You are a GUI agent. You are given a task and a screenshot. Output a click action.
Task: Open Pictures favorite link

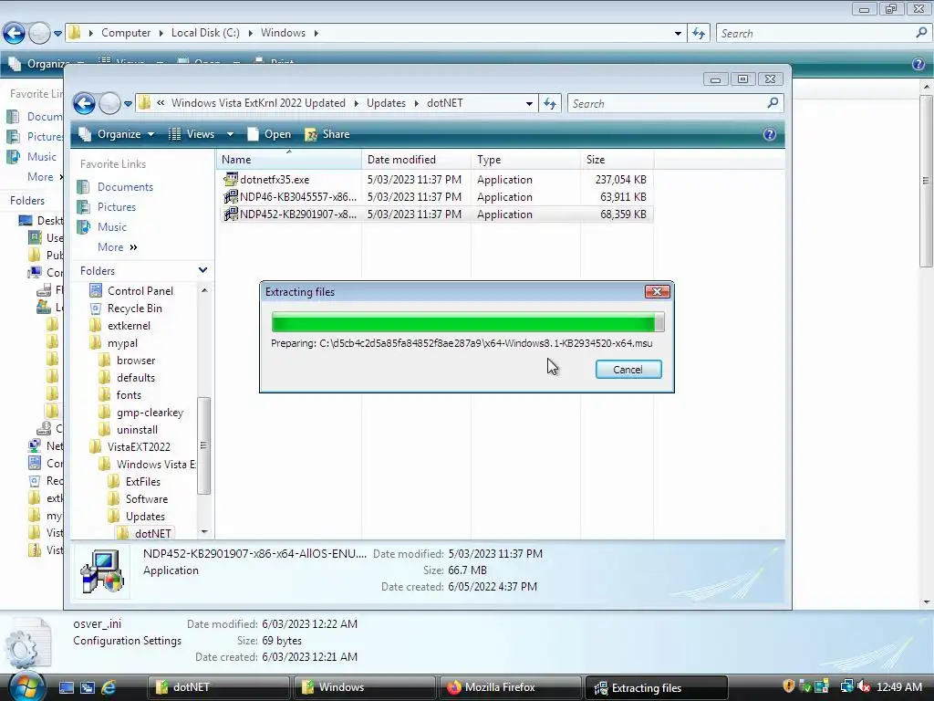click(x=117, y=207)
